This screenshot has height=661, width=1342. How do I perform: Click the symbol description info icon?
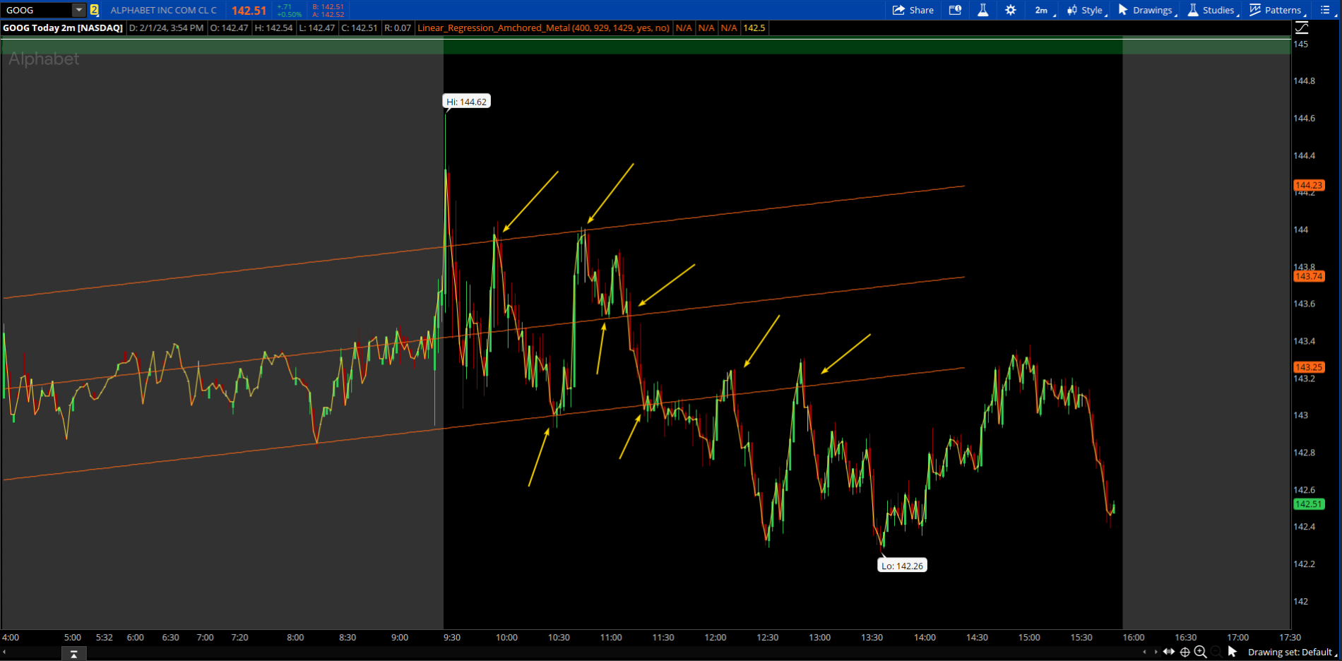click(x=955, y=10)
